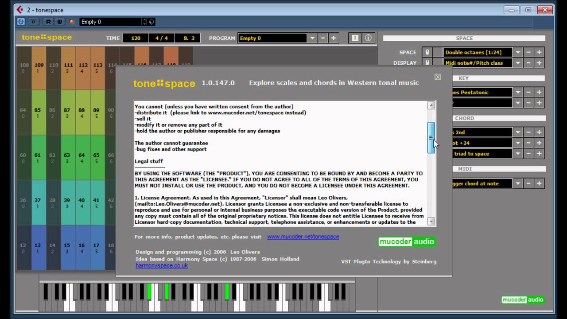Image resolution: width=567 pixels, height=319 pixels.
Task: Click the 'Double octaves [1:24]' space field
Action: pos(478,52)
